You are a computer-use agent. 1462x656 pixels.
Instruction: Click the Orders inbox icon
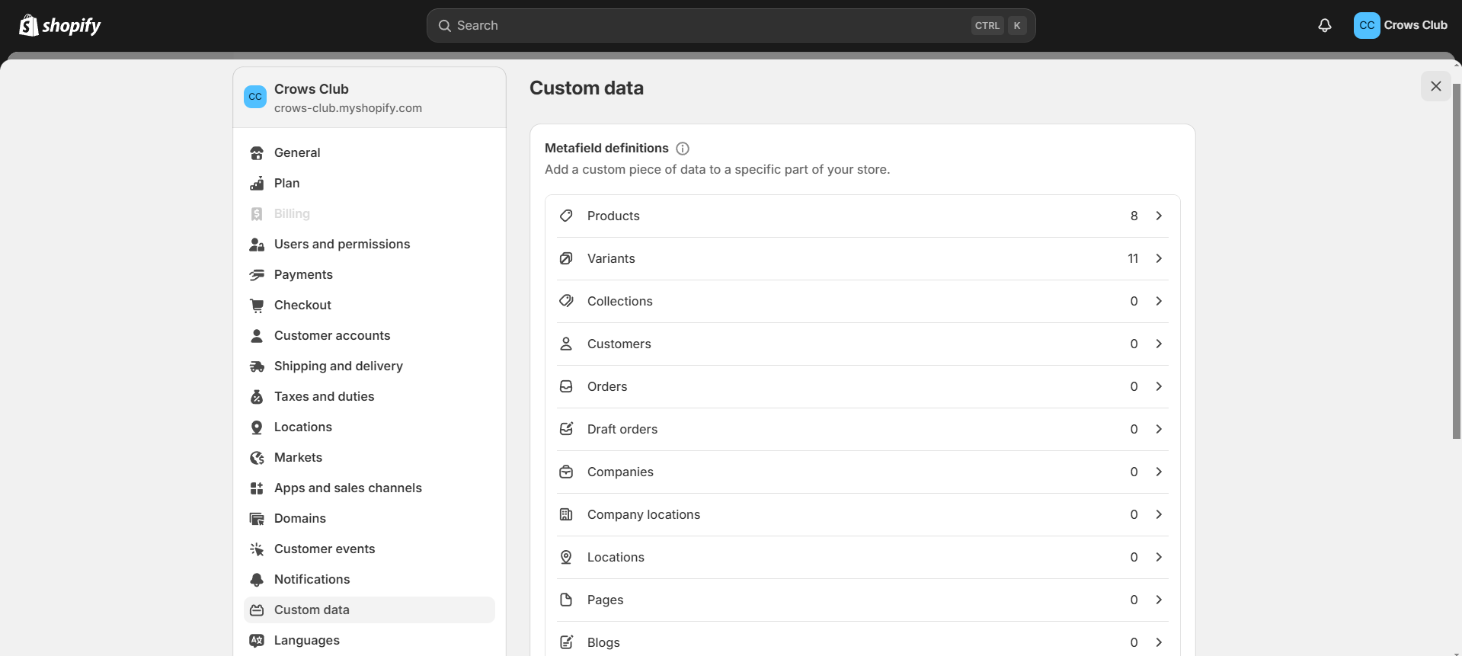pos(566,386)
